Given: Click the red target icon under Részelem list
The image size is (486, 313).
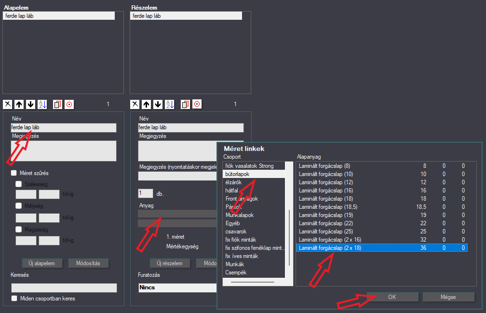Looking at the screenshot, I should coord(197,104).
